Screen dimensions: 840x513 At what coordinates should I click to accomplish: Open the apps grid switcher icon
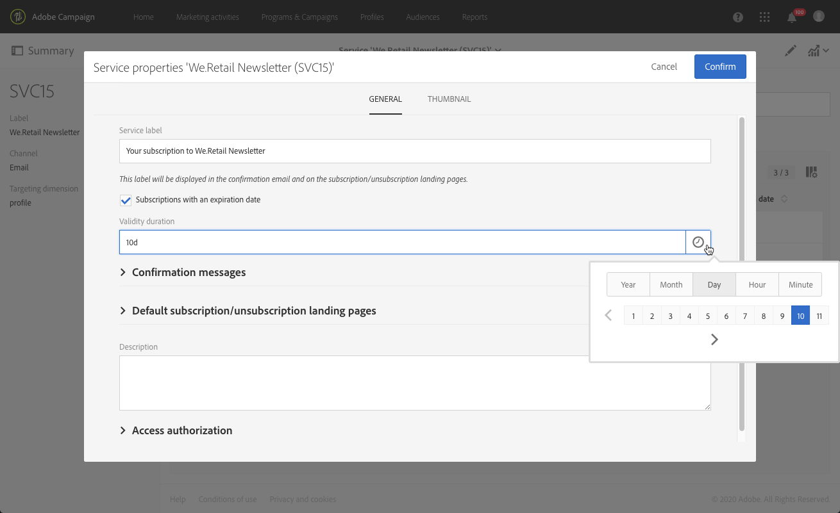765,17
